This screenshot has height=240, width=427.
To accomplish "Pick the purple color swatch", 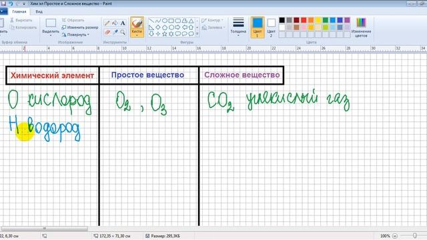I will click(347, 20).
